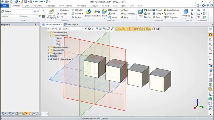Click the 3D Profile tool
Viewport: 214px width, 120px height.
click(x=77, y=10)
